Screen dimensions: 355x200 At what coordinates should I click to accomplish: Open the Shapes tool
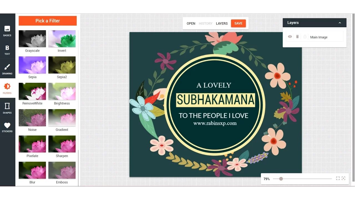click(7, 108)
